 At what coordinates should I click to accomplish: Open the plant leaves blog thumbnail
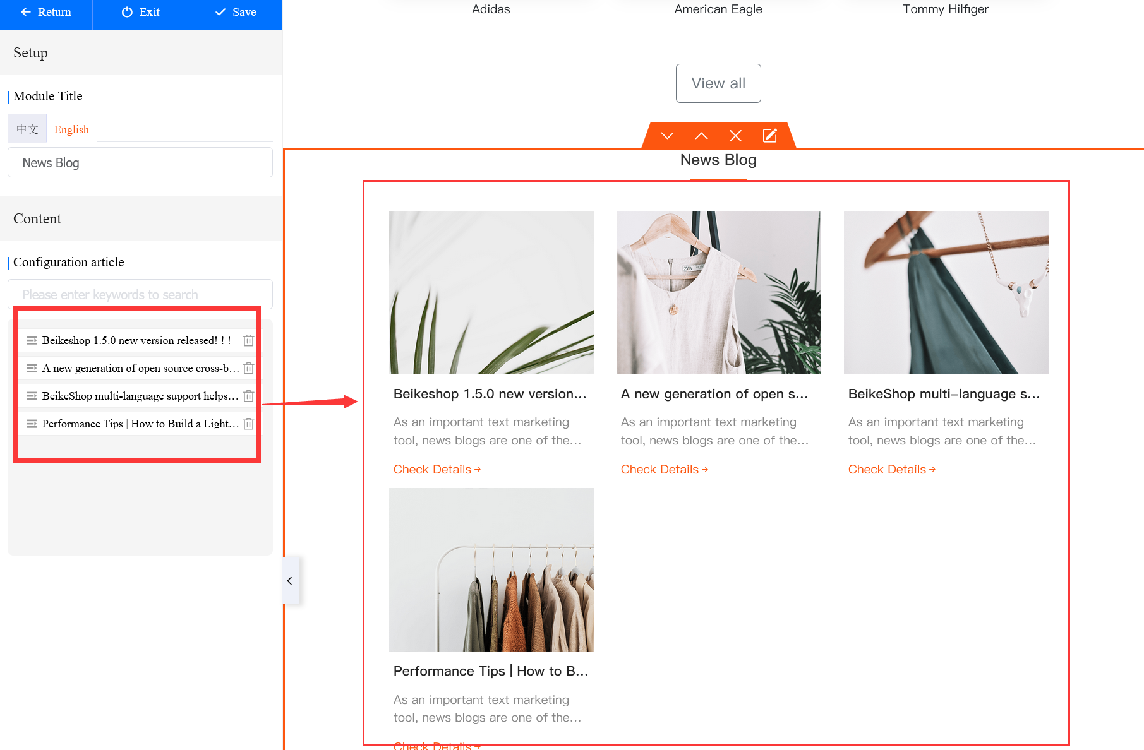coord(491,292)
